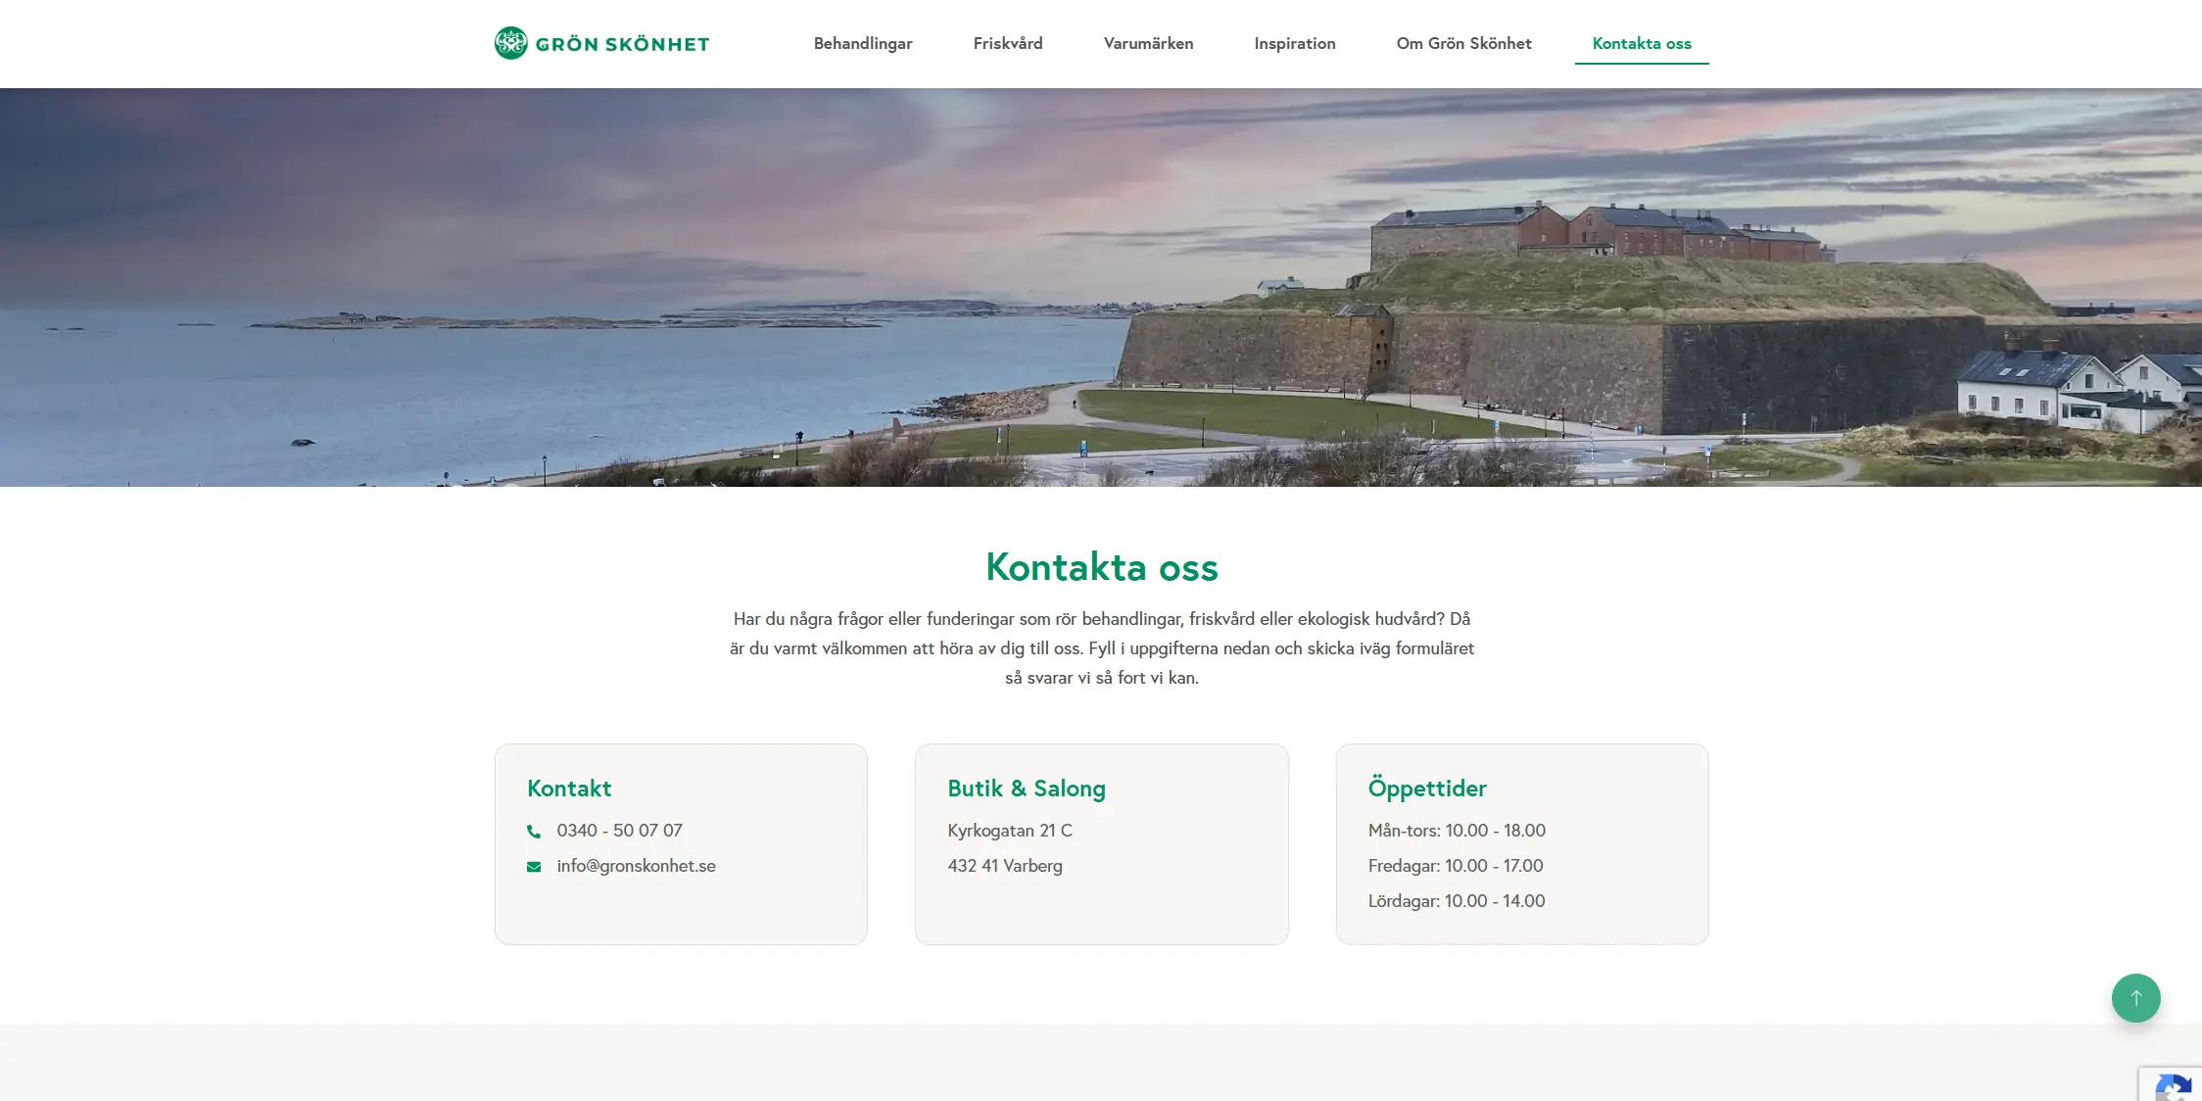Click the GRÖN SKÖNHET wordmark text
2202x1101 pixels.
[622, 44]
